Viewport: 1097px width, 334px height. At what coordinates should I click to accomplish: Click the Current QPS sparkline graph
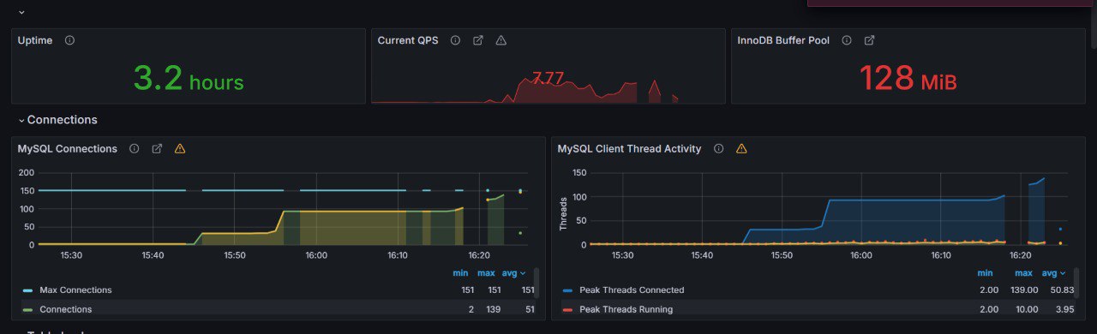pyautogui.click(x=548, y=91)
